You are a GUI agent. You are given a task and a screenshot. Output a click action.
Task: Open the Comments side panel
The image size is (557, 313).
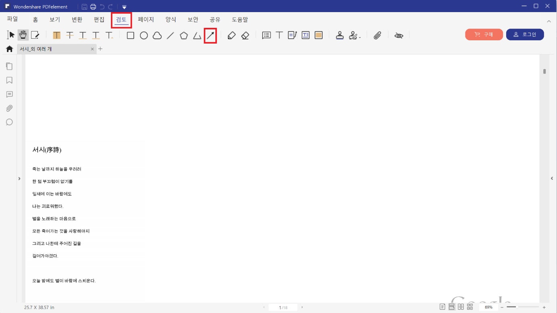click(x=9, y=94)
